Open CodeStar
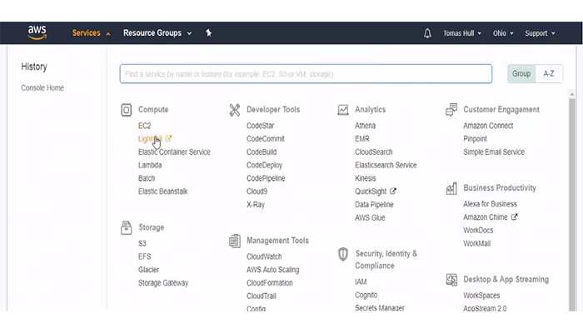 click(260, 126)
